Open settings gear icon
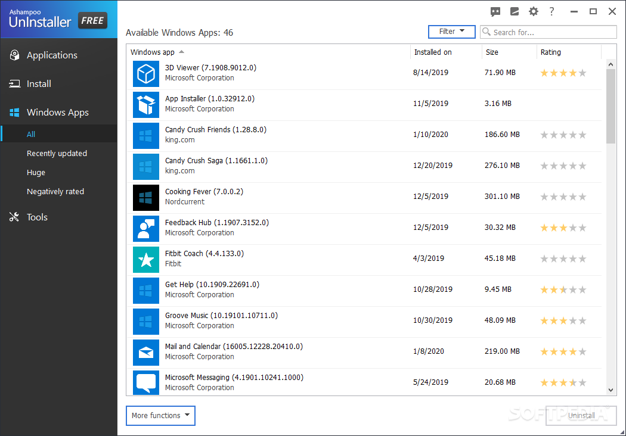This screenshot has height=436, width=626. [x=534, y=11]
